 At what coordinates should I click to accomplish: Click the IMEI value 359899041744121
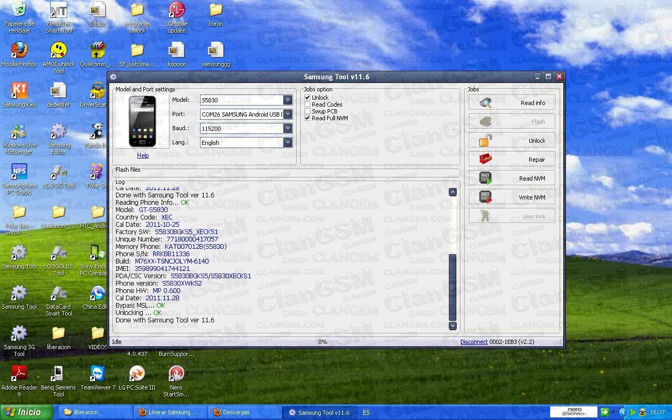[162, 268]
